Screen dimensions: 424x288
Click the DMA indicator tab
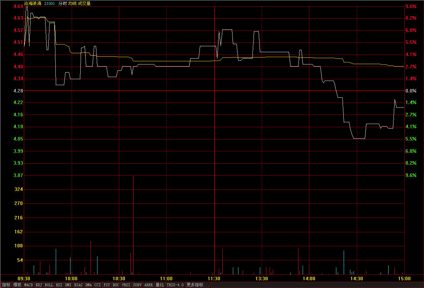[89, 285]
